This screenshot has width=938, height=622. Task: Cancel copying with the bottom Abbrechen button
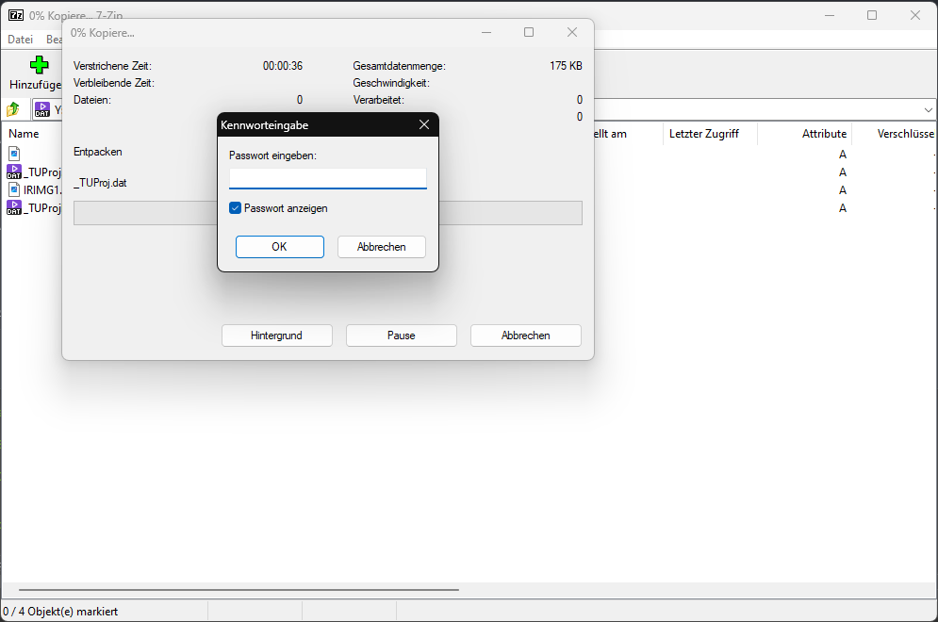[x=525, y=336]
